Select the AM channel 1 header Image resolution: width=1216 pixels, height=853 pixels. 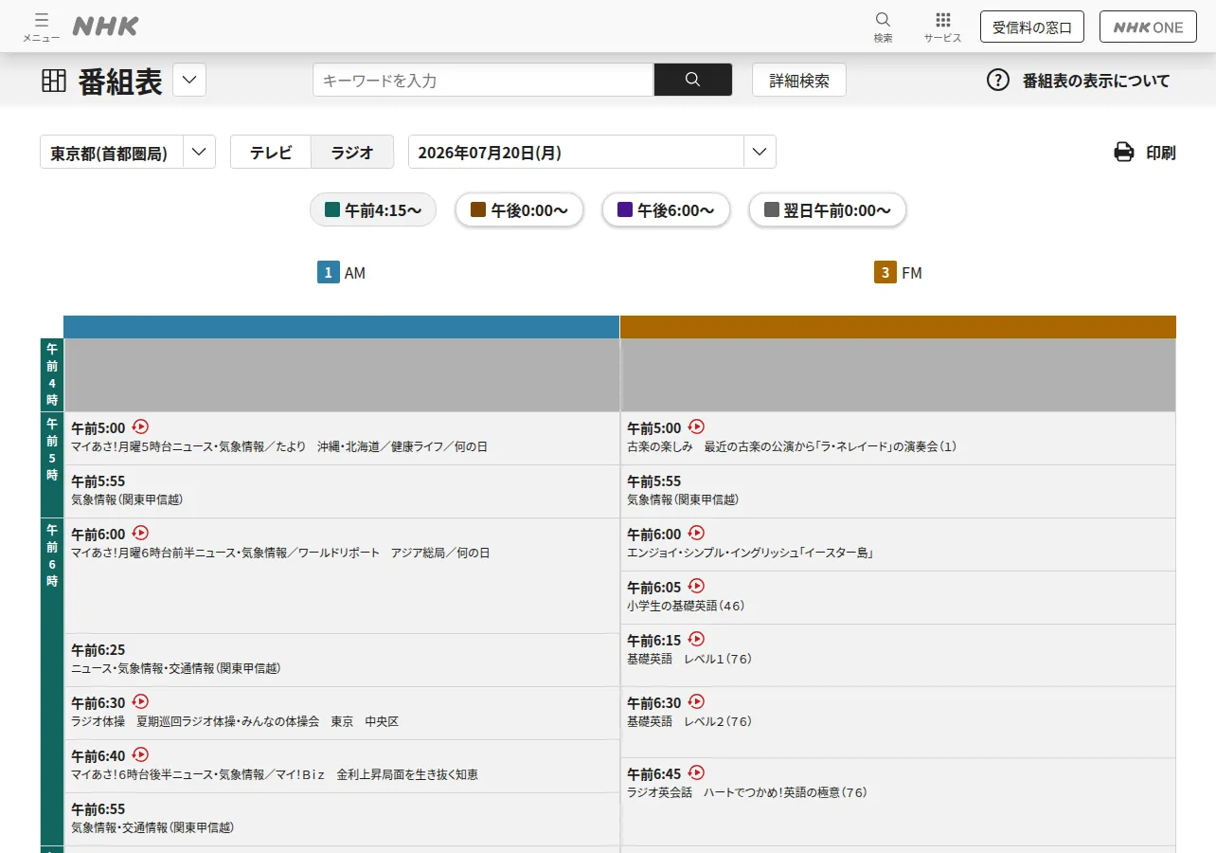click(341, 273)
